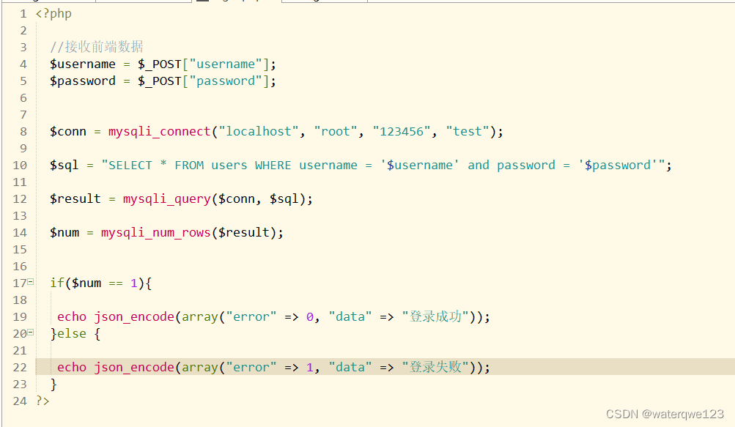Click the mysqli_connect function name on line 8
This screenshot has width=735, height=427.
pos(159,131)
